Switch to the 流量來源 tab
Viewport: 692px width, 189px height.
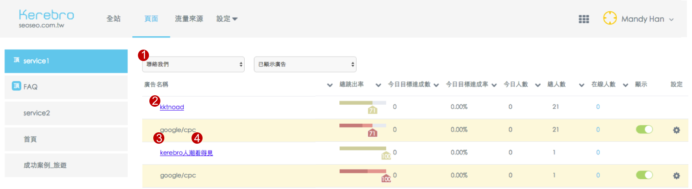pyautogui.click(x=189, y=19)
